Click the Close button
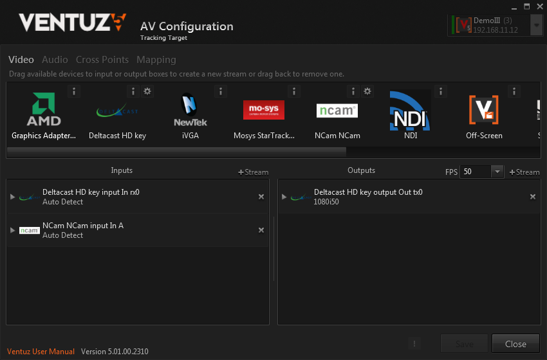 pyautogui.click(x=515, y=344)
